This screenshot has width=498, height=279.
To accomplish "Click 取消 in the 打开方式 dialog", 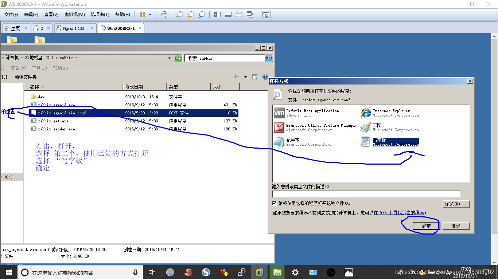I will click(456, 226).
